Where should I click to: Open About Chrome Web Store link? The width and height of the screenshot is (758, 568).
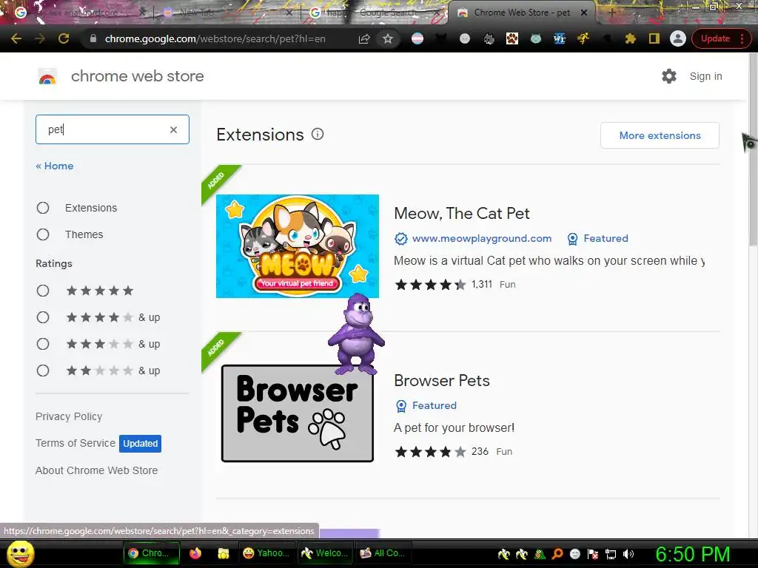click(x=97, y=470)
